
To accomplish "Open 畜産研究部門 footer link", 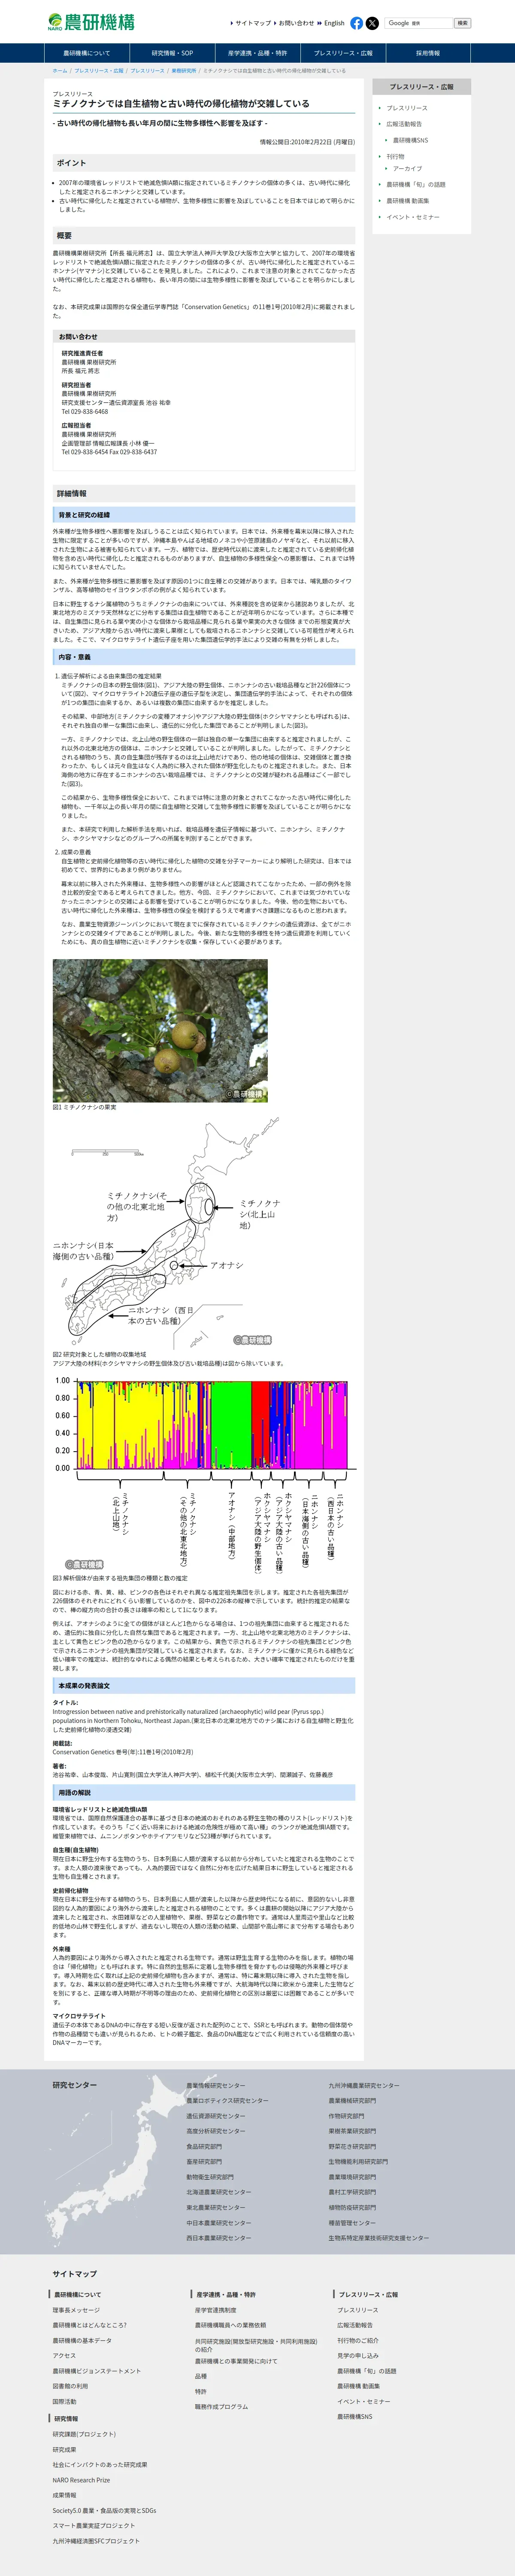I will point(204,2162).
